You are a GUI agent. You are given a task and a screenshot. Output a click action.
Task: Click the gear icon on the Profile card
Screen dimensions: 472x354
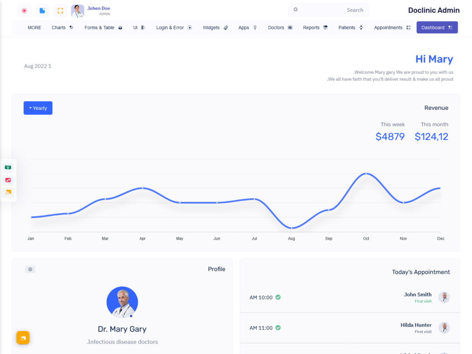coord(30,269)
